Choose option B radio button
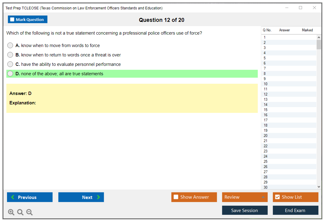326x223 pixels. pos(10,55)
